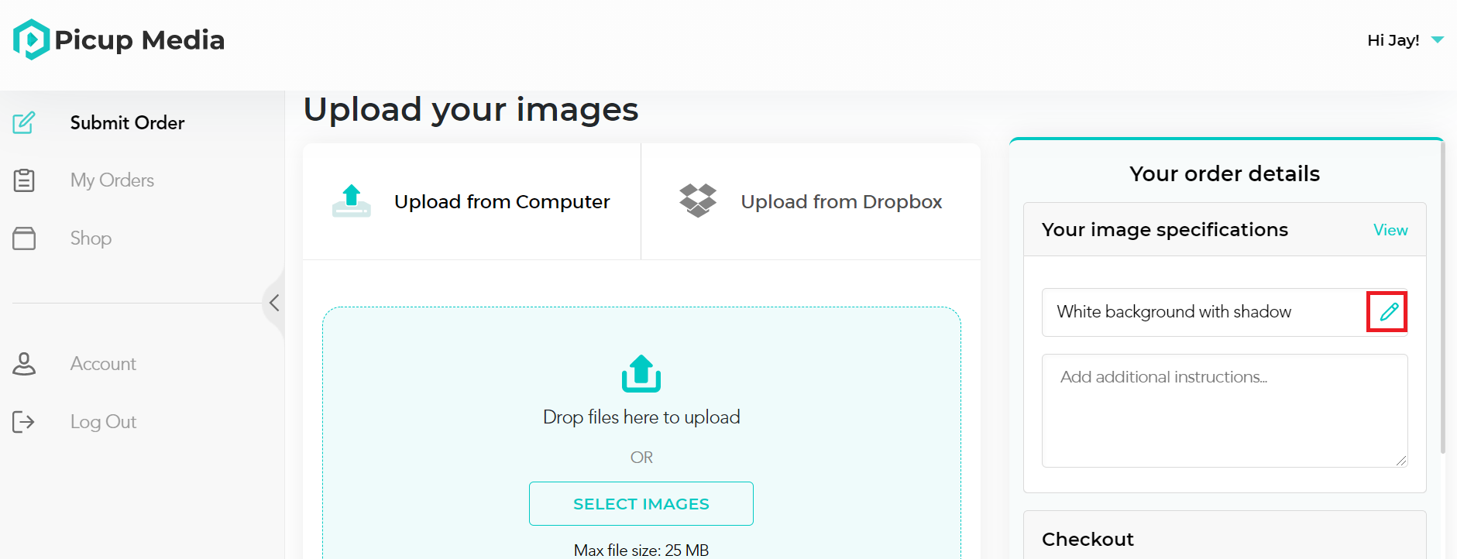Click the Add additional instructions text area
The height and width of the screenshot is (559, 1457).
pyautogui.click(x=1225, y=411)
